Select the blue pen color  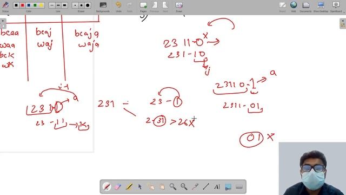tap(29, 5)
